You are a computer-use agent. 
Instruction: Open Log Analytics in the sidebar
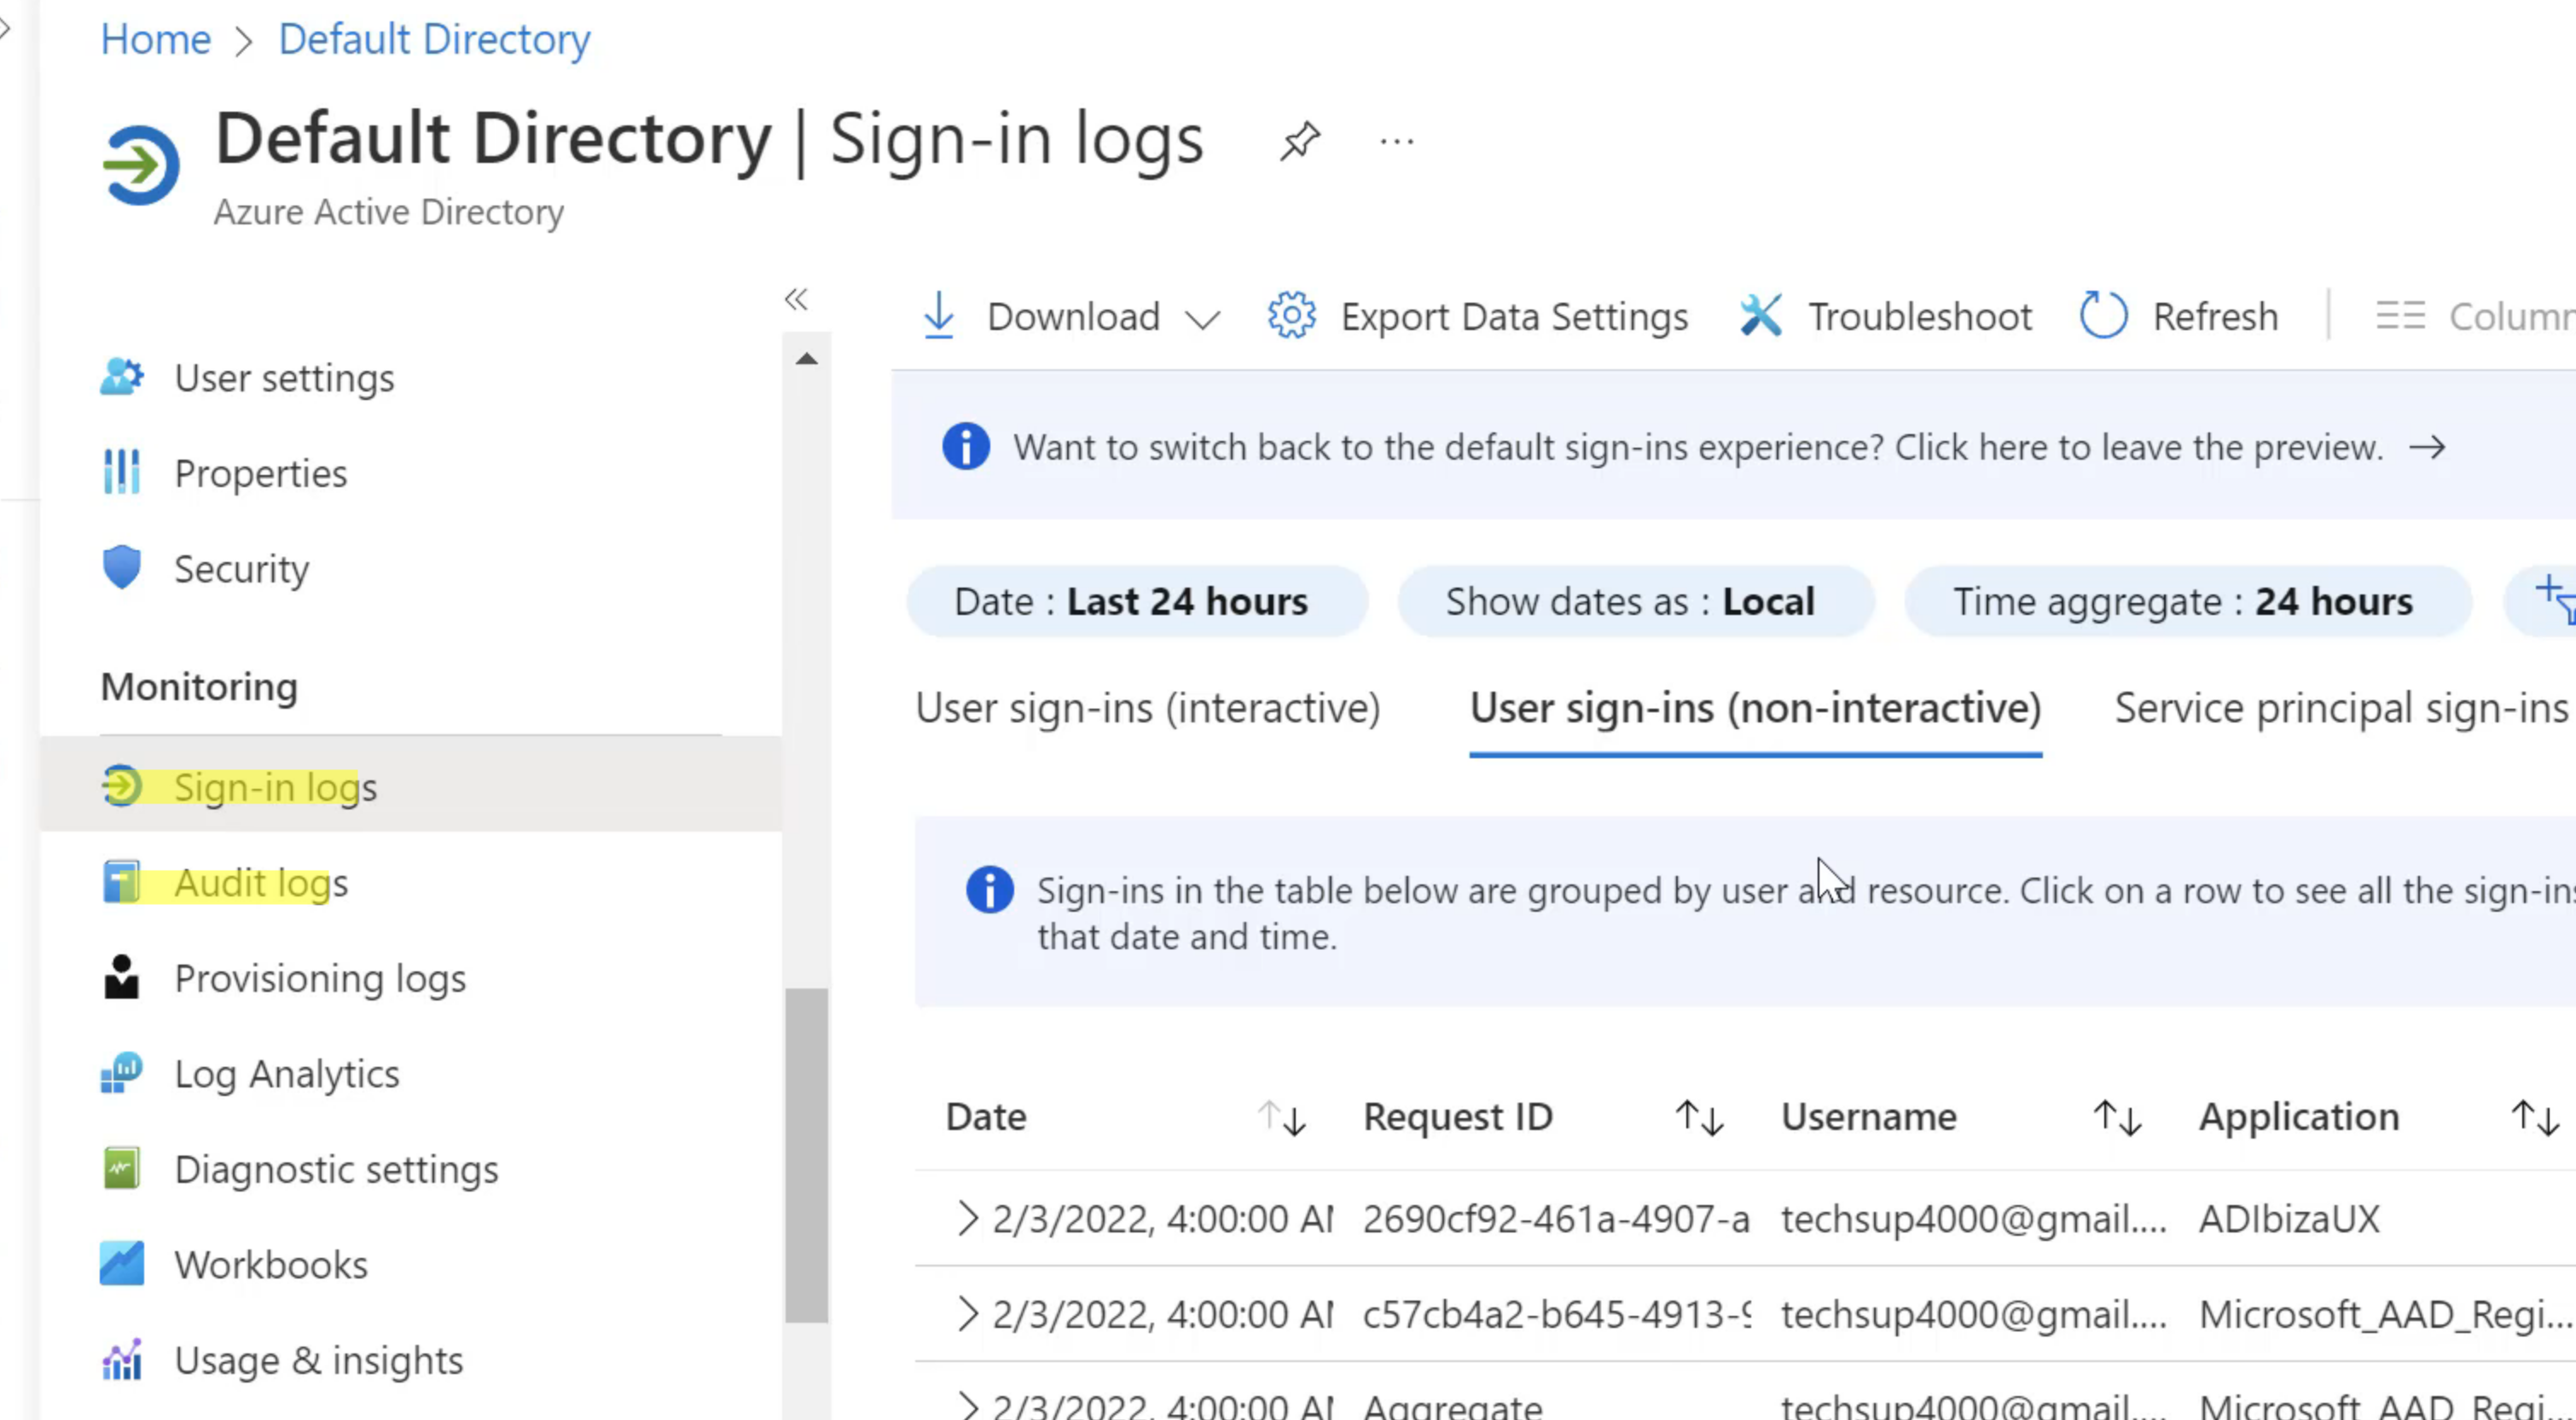(x=286, y=1073)
